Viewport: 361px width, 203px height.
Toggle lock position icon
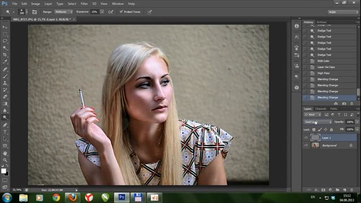325,130
